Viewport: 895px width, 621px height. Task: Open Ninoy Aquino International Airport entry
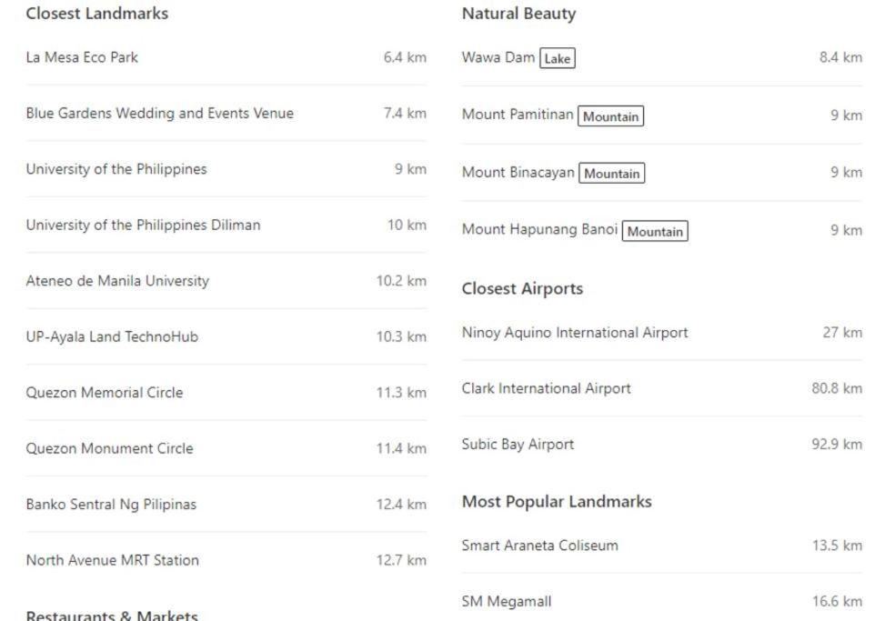(661, 333)
